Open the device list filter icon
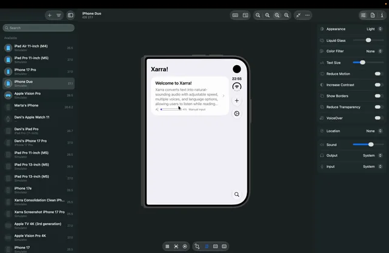 (x=58, y=15)
